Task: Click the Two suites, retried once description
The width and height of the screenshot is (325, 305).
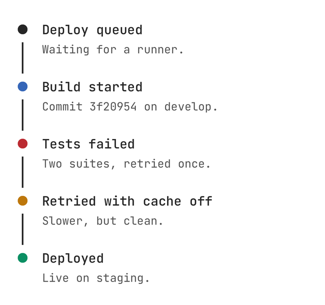Action: (126, 164)
